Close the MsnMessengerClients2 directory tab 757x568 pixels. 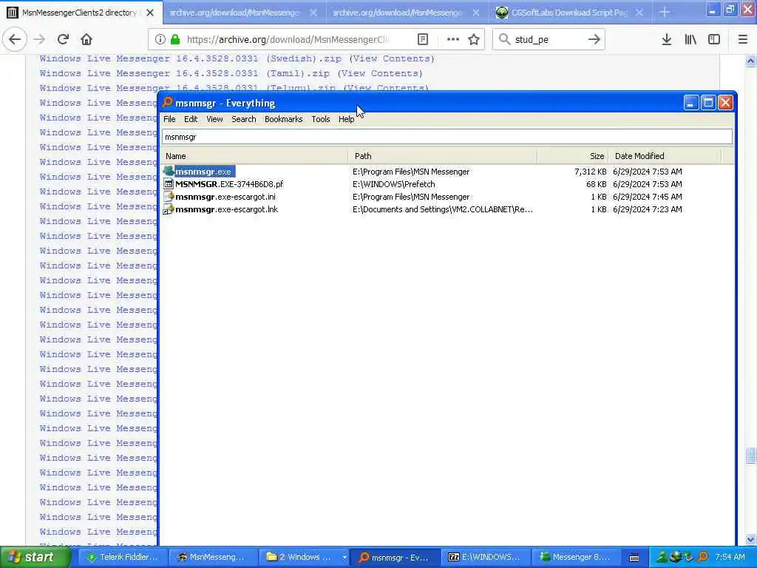150,13
